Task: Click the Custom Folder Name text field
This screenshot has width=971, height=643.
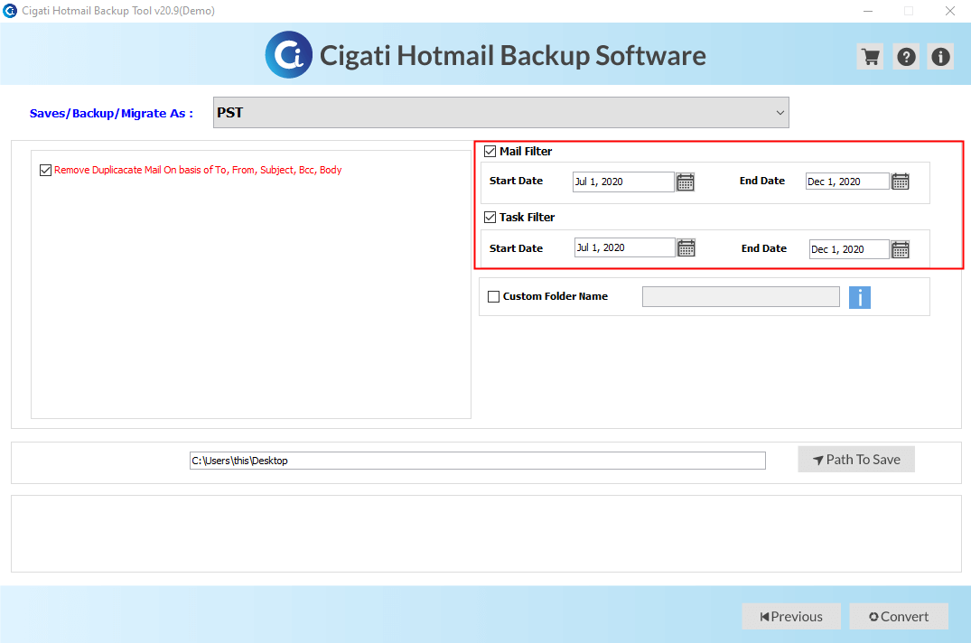Action: point(741,296)
